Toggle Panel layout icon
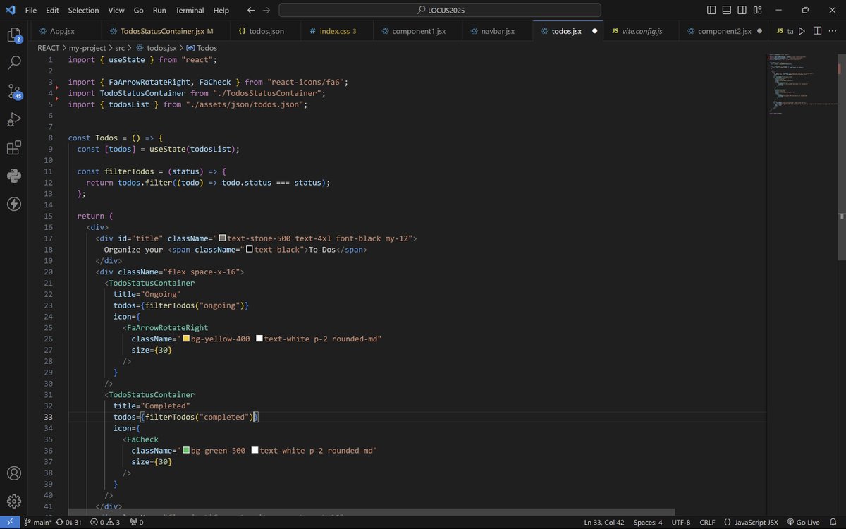The image size is (846, 529). click(x=727, y=11)
